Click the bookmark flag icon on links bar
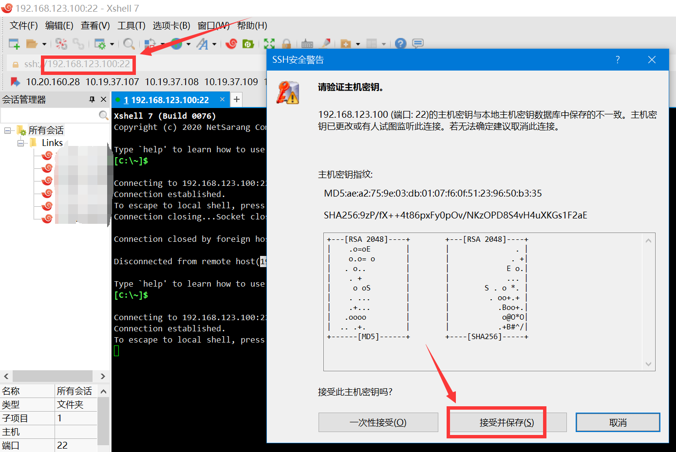The width and height of the screenshot is (676, 452). pyautogui.click(x=15, y=82)
